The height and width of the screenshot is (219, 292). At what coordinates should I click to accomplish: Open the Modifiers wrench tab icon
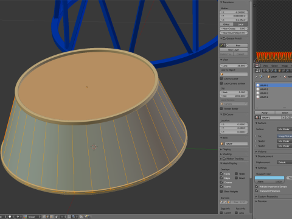click(x=287, y=71)
